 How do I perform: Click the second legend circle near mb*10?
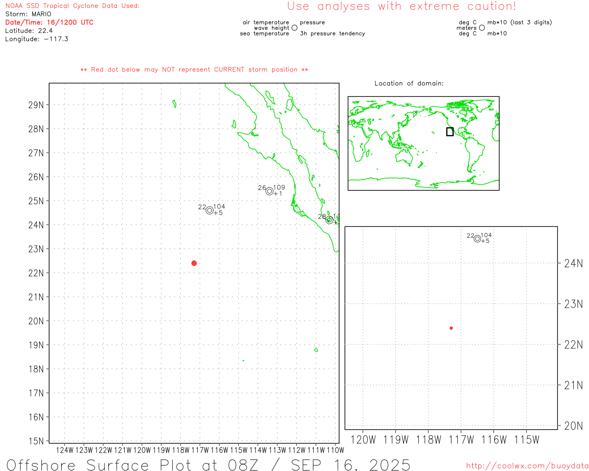[x=482, y=28]
